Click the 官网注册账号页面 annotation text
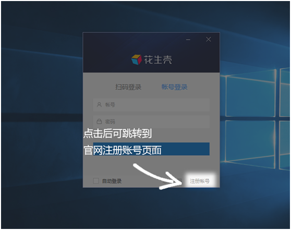 click(x=123, y=150)
